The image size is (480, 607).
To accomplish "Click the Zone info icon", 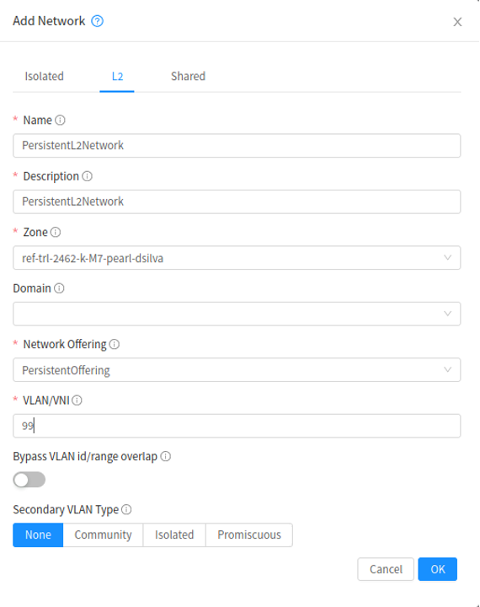I will click(56, 232).
